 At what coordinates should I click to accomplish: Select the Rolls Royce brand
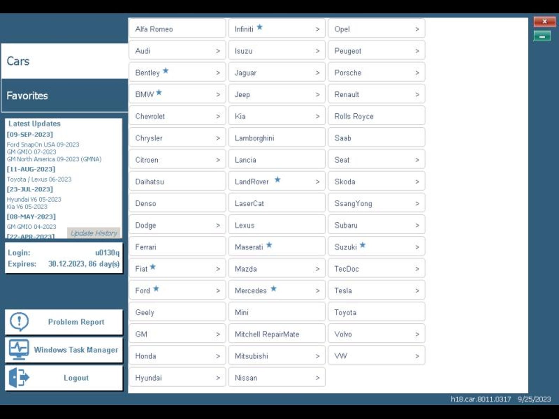click(376, 116)
